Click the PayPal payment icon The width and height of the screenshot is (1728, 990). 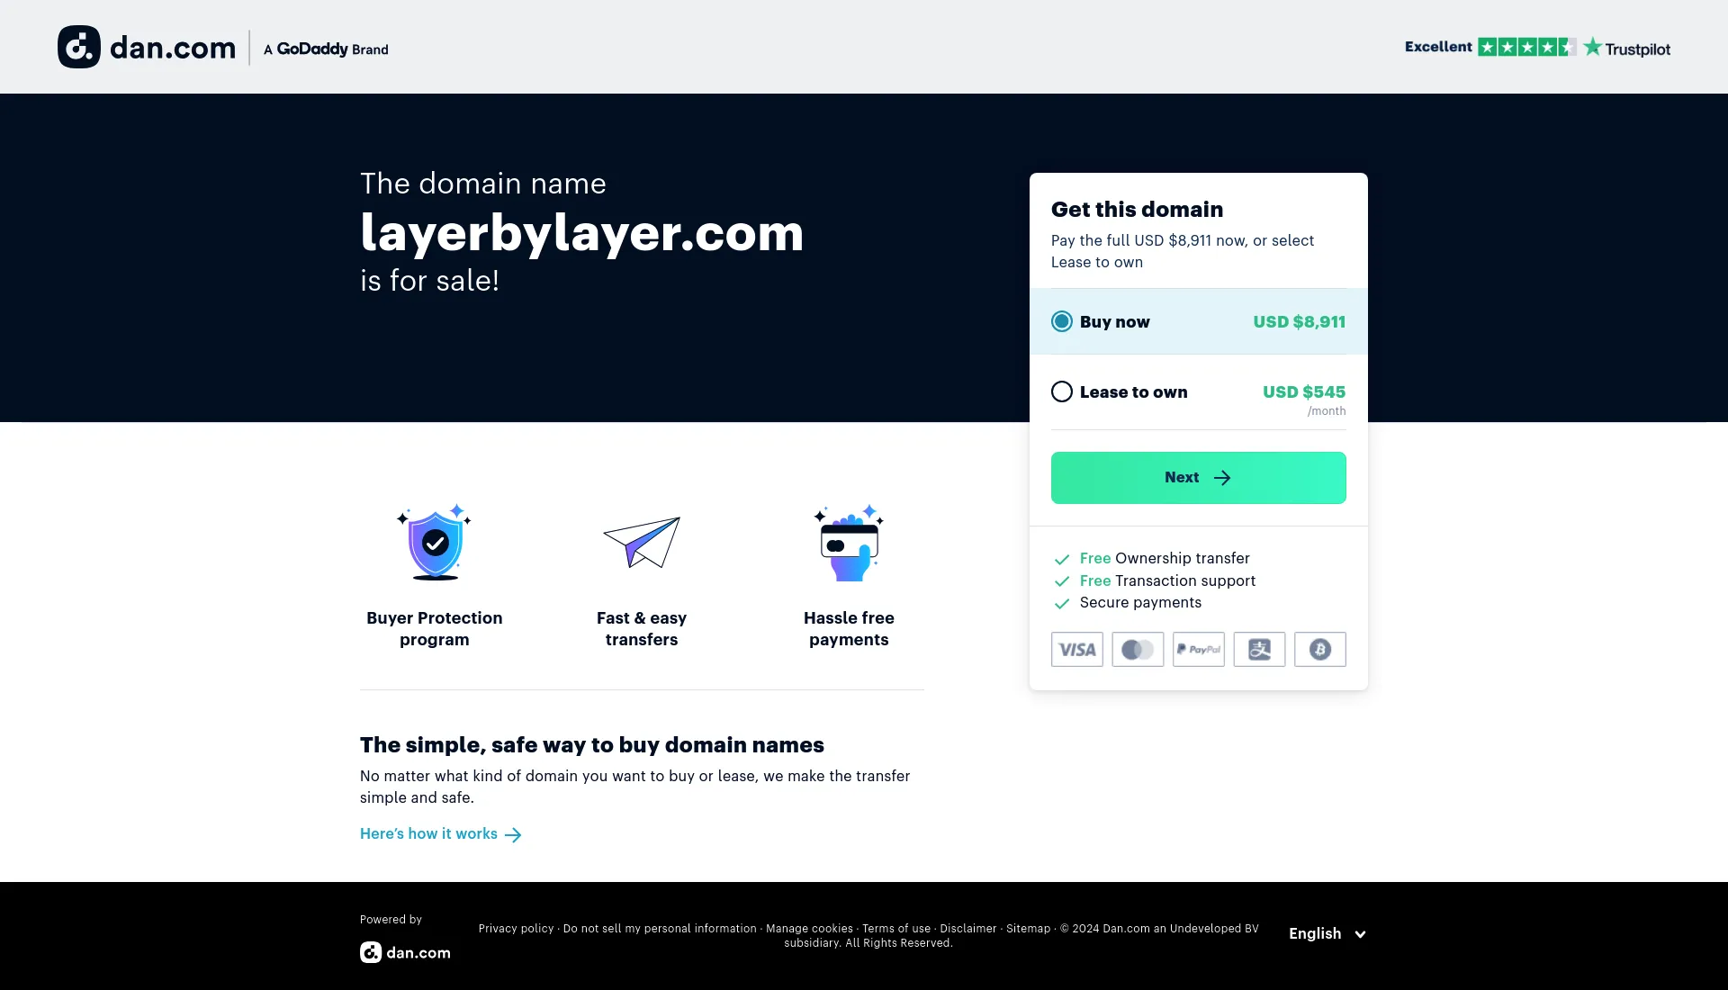point(1198,649)
